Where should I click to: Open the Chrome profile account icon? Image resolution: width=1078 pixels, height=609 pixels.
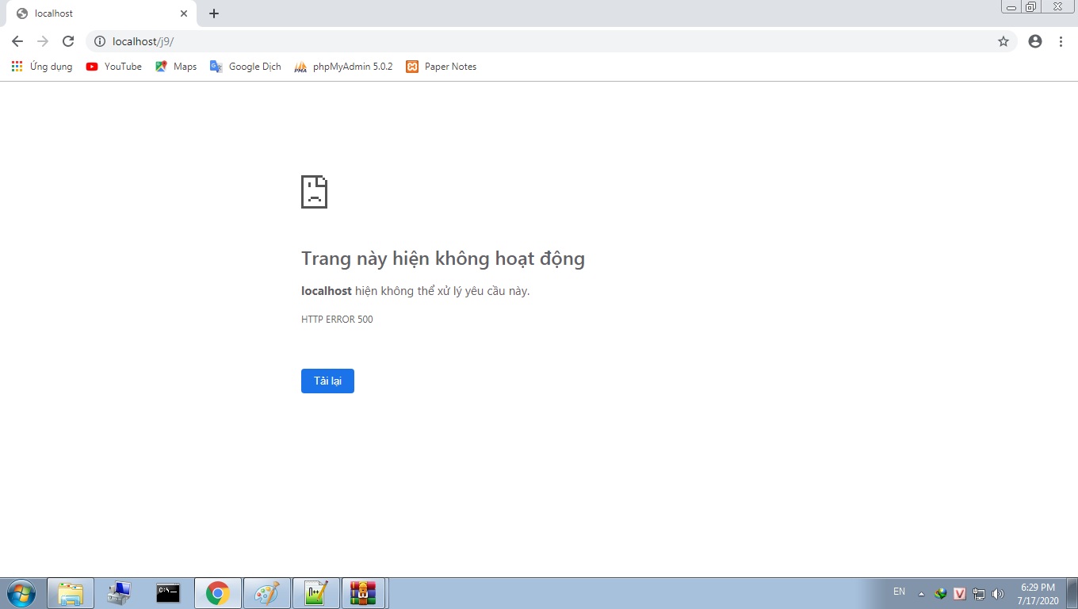point(1034,41)
